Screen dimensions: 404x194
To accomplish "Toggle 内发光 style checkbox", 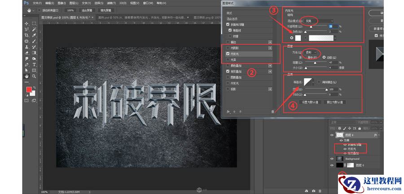I will (x=228, y=54).
